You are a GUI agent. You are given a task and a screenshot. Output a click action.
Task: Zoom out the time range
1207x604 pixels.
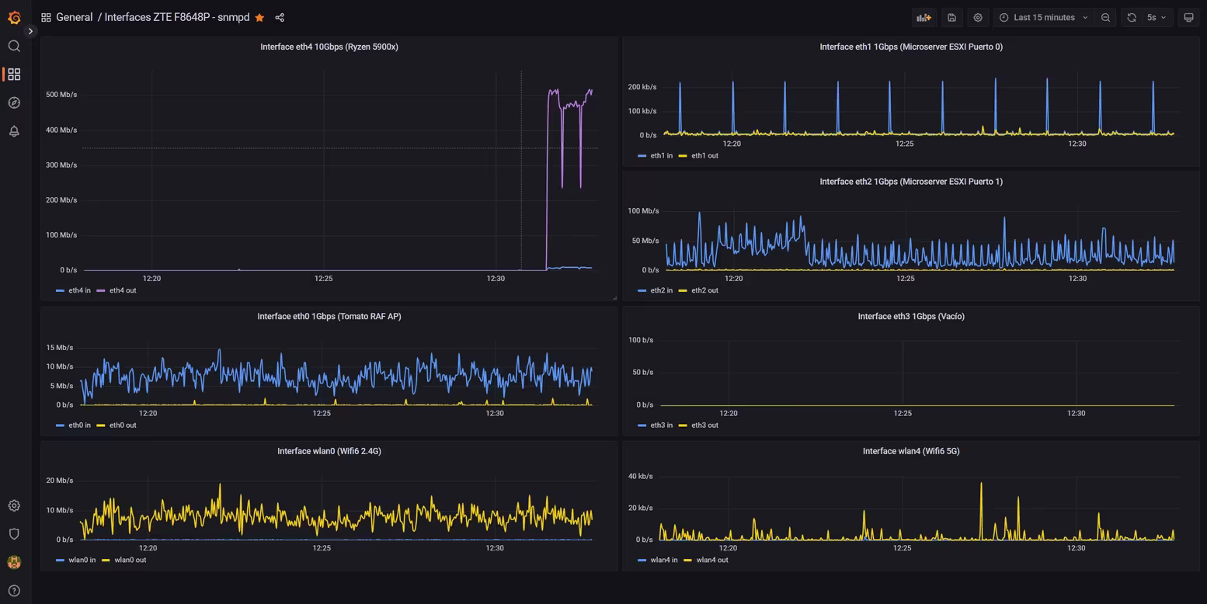[1105, 17]
